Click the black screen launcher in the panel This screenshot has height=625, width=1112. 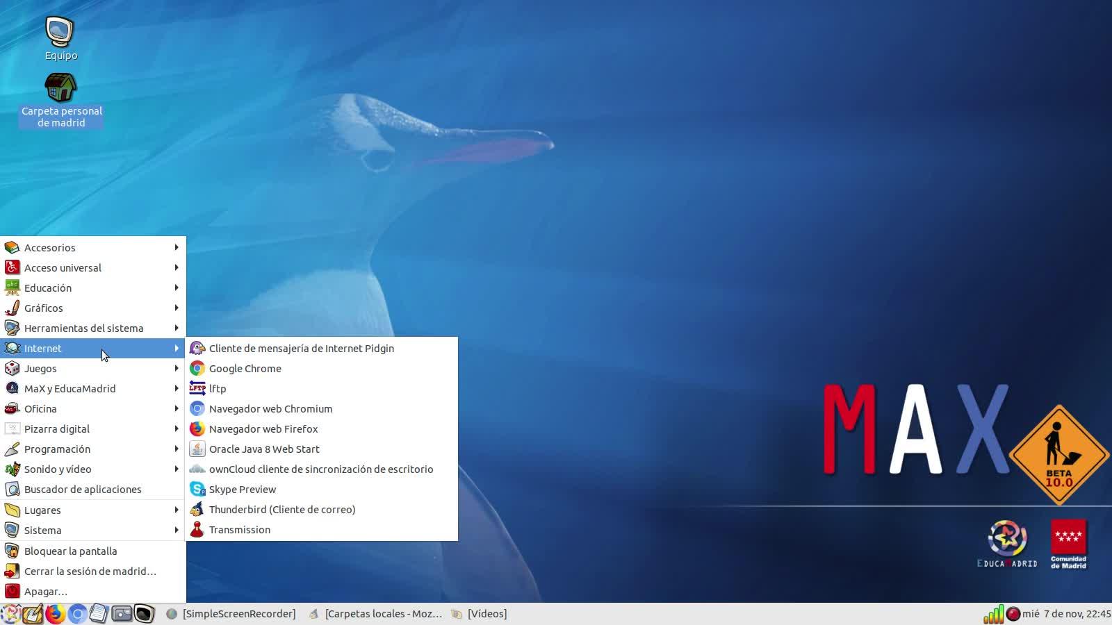click(x=144, y=614)
